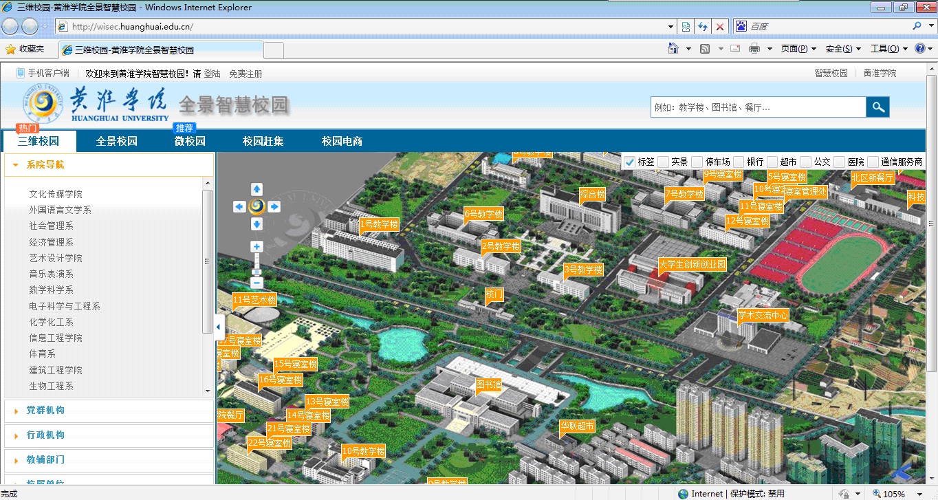Pan the map right with arrow

(274, 206)
